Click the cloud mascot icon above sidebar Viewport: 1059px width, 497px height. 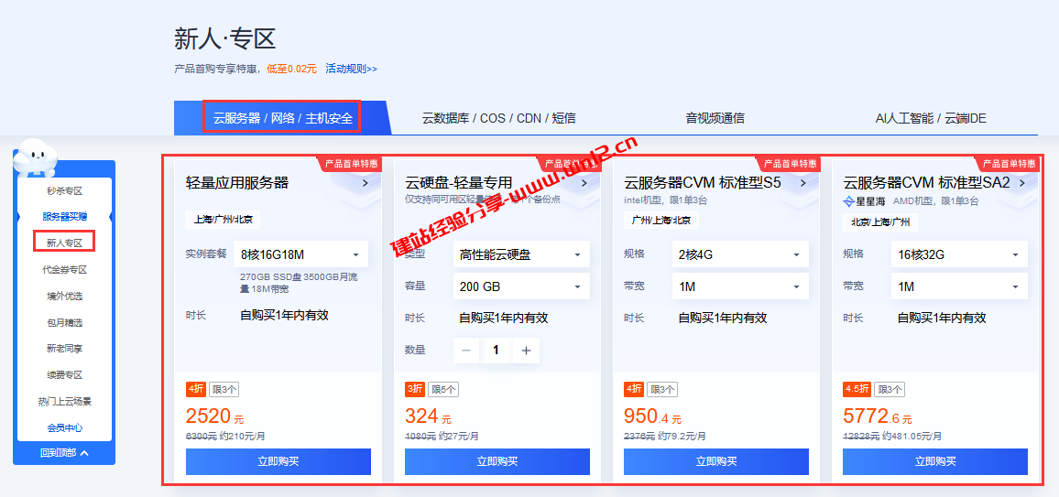pyautogui.click(x=35, y=157)
